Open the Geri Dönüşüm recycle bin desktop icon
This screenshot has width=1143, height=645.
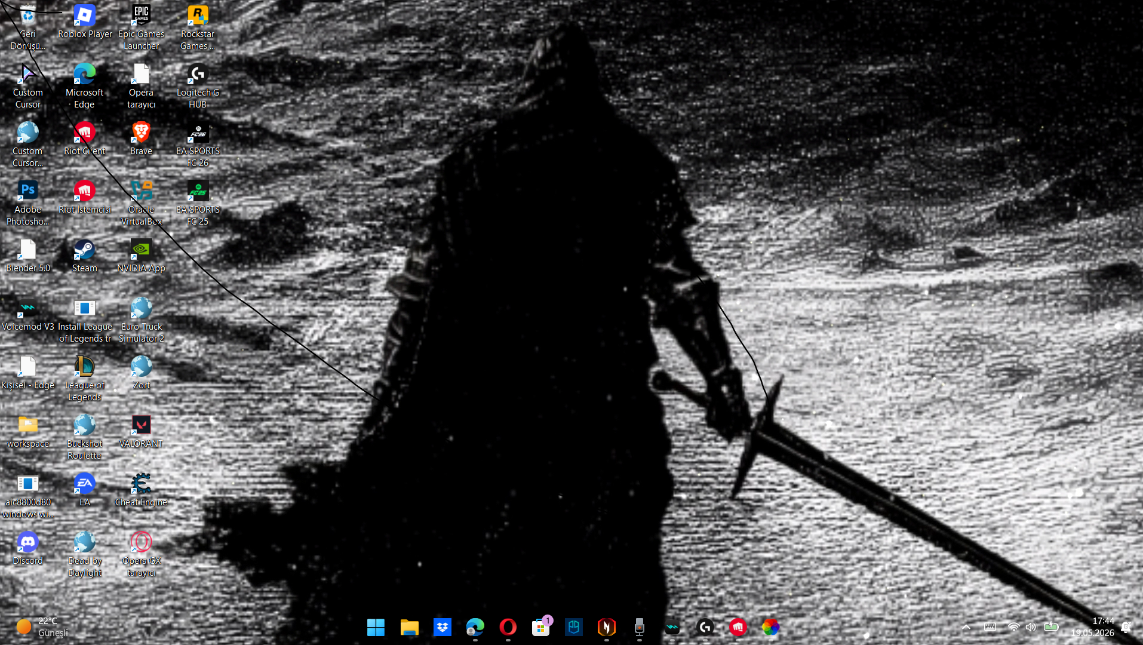(27, 27)
